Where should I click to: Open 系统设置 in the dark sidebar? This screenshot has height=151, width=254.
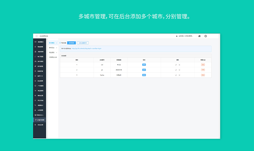coord(39,125)
